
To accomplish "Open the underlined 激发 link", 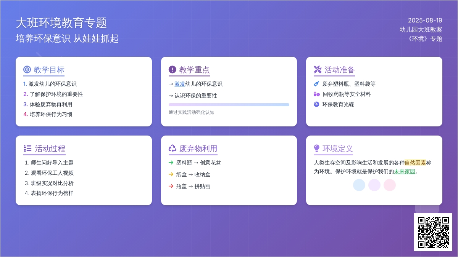I will [180, 84].
